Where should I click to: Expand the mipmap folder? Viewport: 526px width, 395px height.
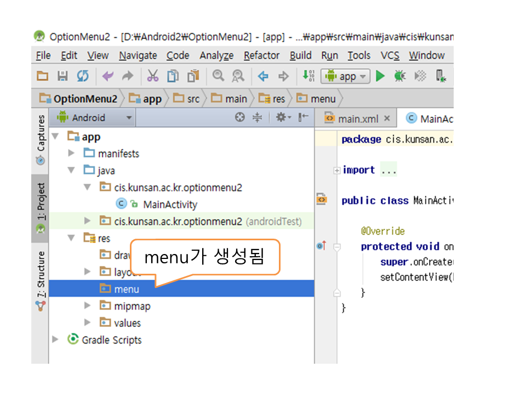tap(87, 306)
